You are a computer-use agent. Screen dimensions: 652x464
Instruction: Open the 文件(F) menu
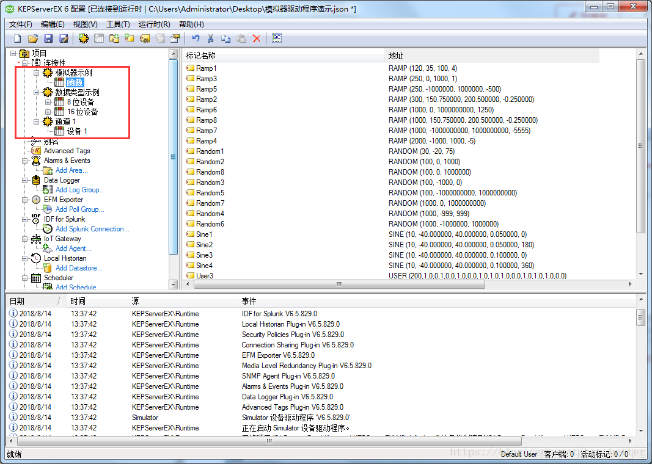pos(21,24)
